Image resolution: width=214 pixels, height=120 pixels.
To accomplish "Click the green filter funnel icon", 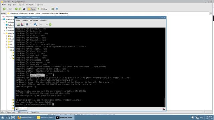I will [38, 9].
